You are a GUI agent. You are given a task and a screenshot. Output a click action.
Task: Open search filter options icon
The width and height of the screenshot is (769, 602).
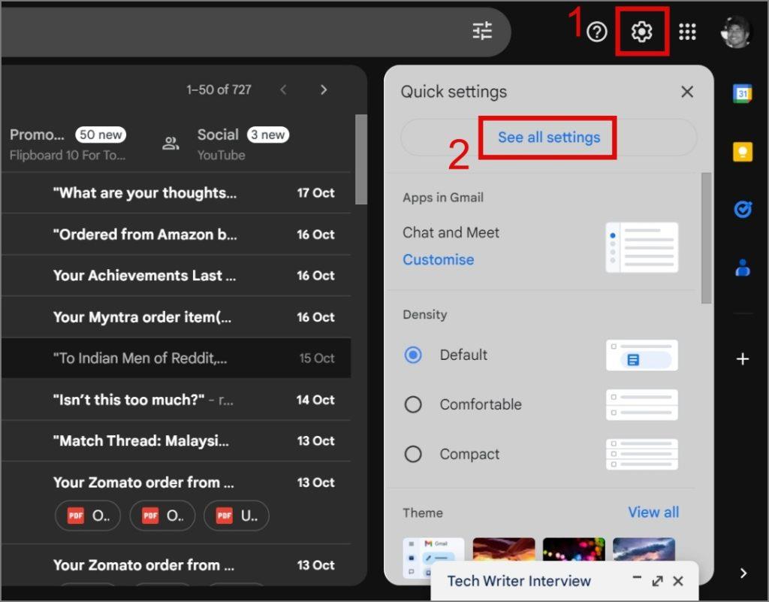coord(482,31)
